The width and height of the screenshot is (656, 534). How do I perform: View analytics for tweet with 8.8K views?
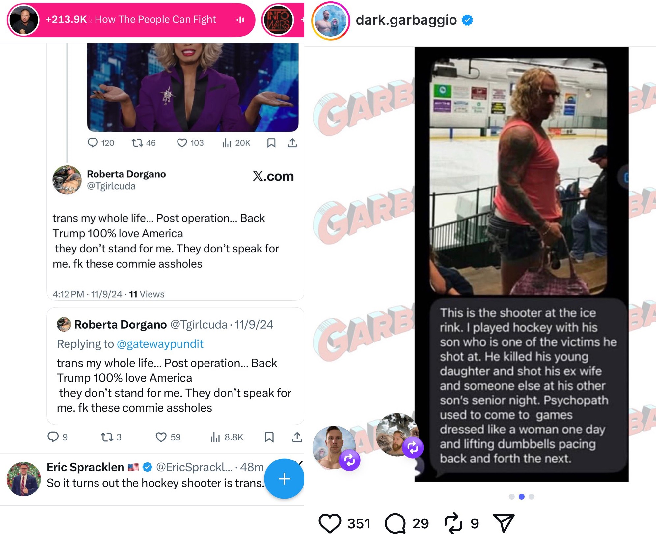(227, 437)
